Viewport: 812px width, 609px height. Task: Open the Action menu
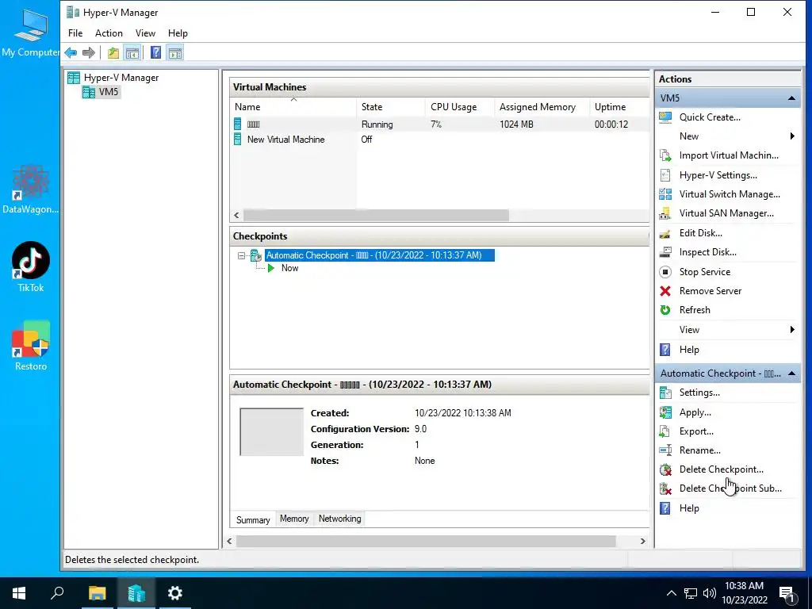tap(109, 33)
